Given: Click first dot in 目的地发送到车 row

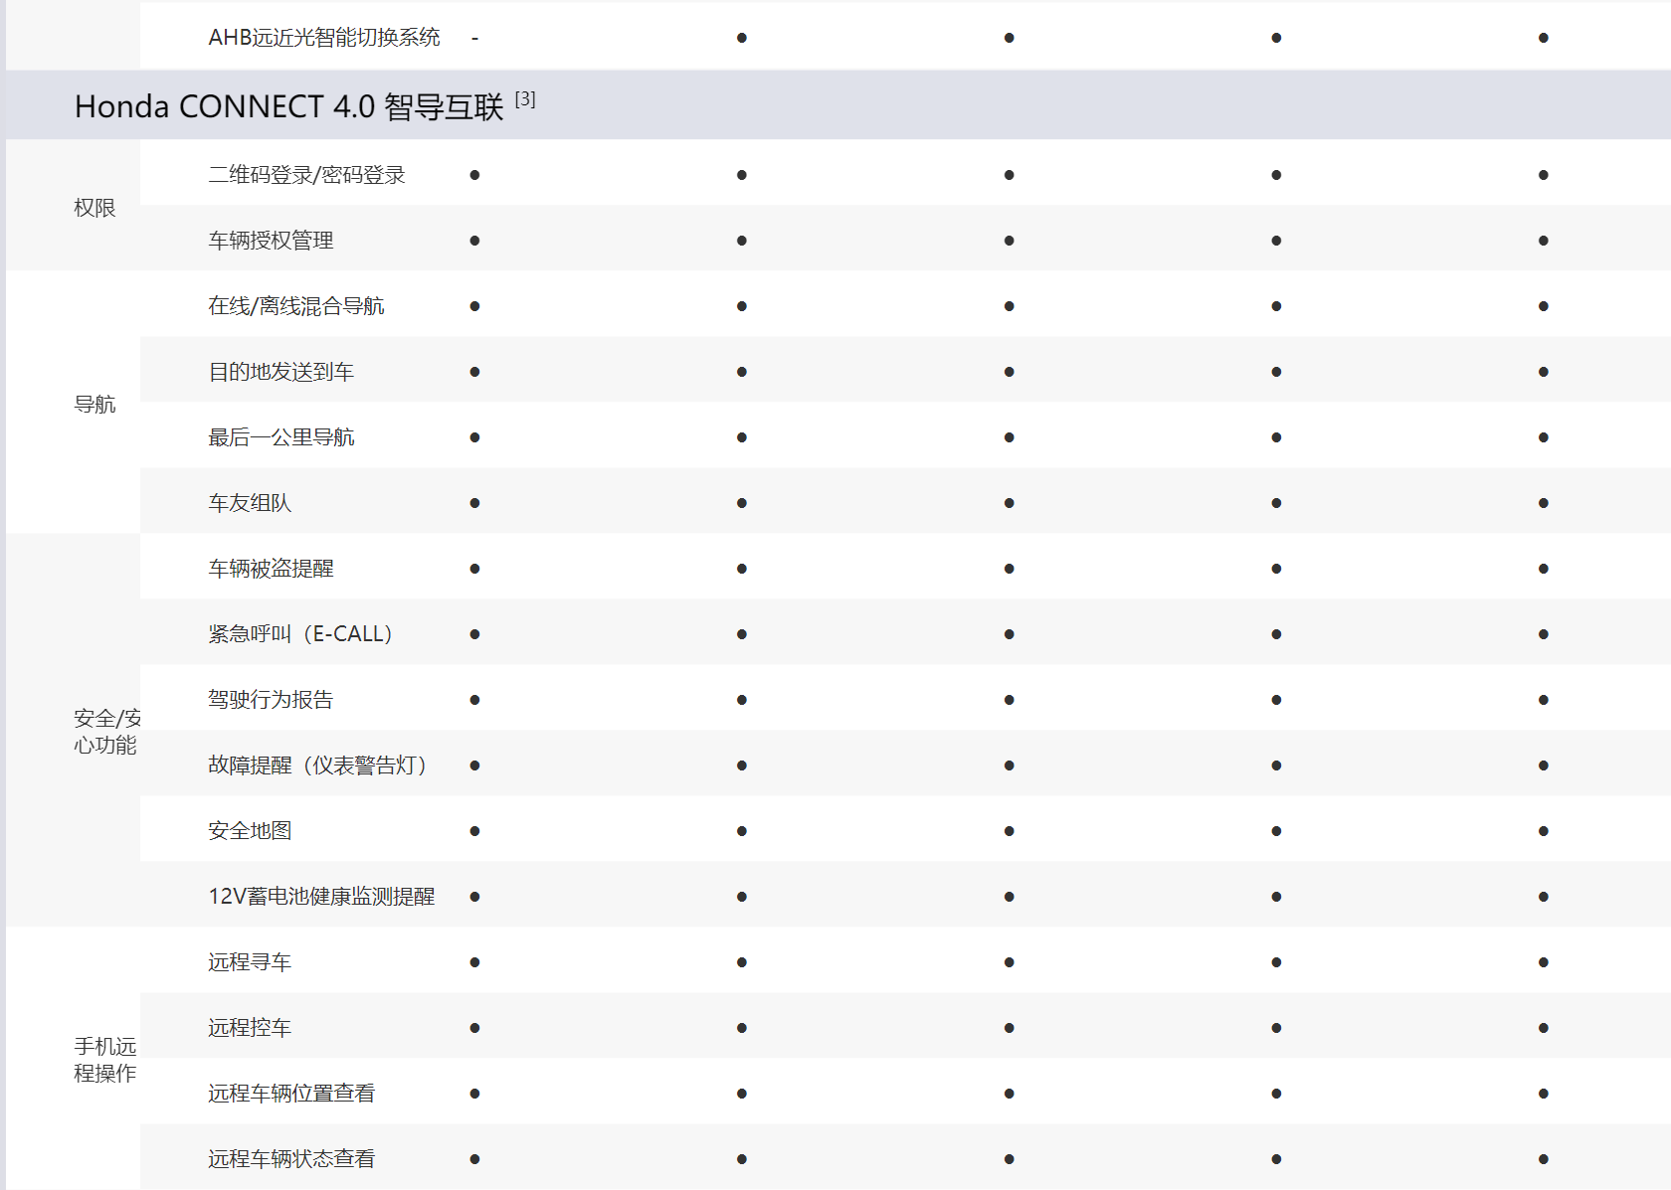Looking at the screenshot, I should click(475, 372).
